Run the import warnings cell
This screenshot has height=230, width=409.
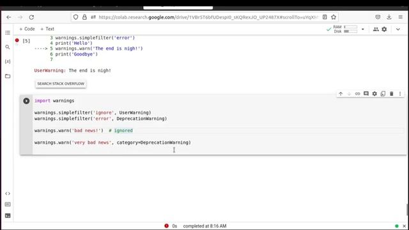coord(26,101)
